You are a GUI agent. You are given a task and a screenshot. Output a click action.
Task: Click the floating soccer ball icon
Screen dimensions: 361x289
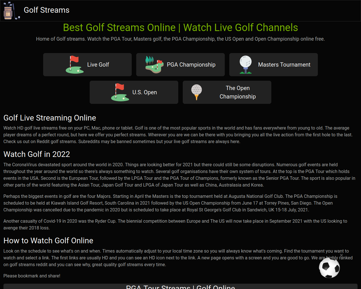pyautogui.click(x=329, y=268)
